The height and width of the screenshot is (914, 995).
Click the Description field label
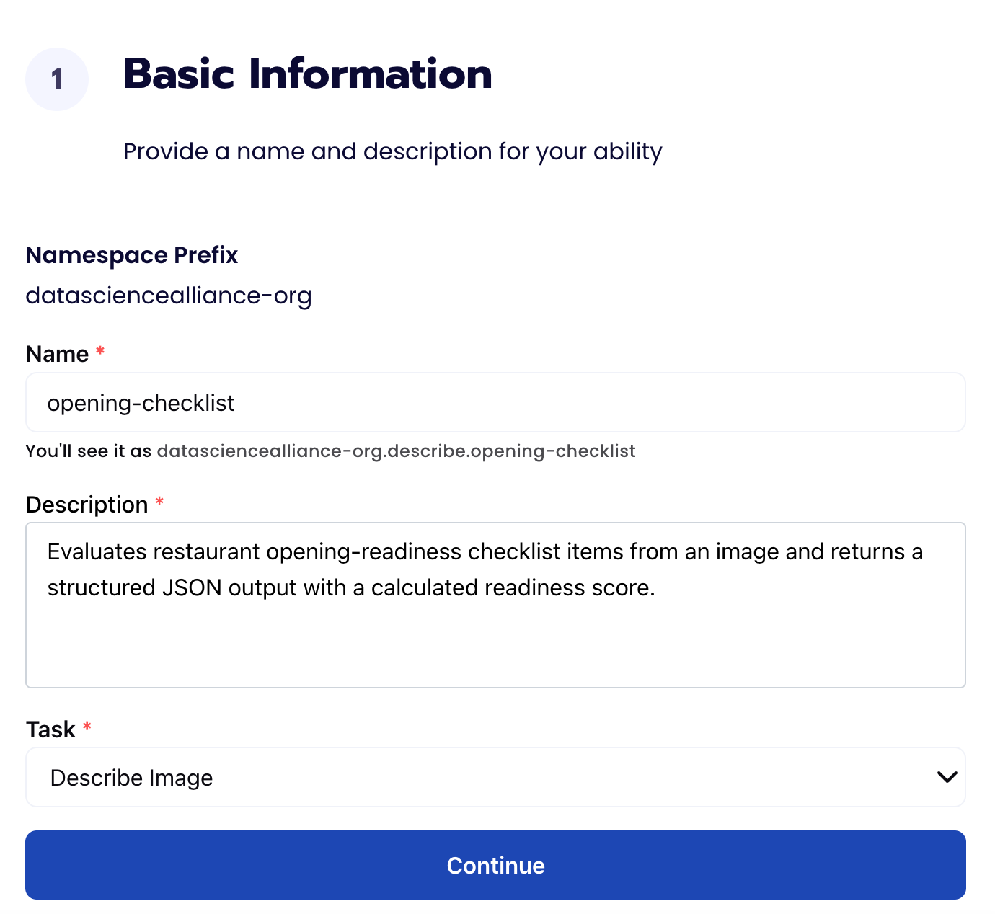click(x=87, y=505)
